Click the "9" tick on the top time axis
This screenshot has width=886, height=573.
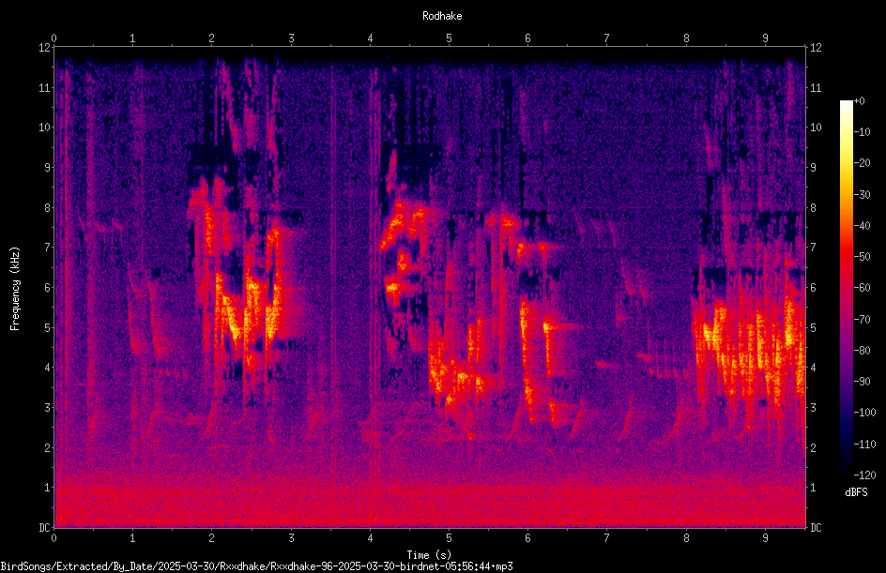(x=765, y=38)
